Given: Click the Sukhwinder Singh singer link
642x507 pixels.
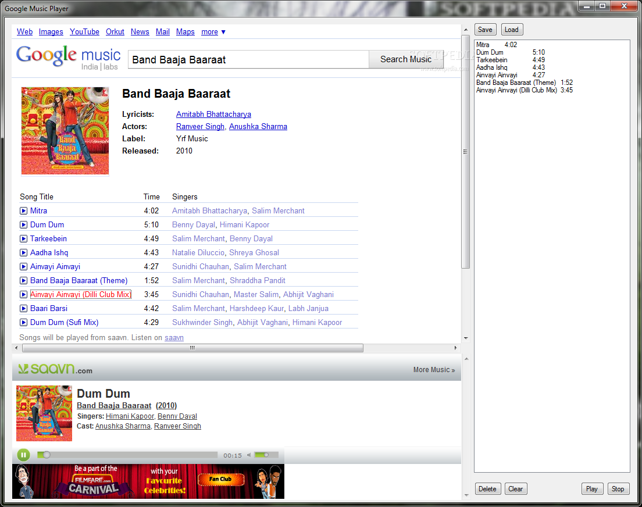Looking at the screenshot, I should point(202,322).
